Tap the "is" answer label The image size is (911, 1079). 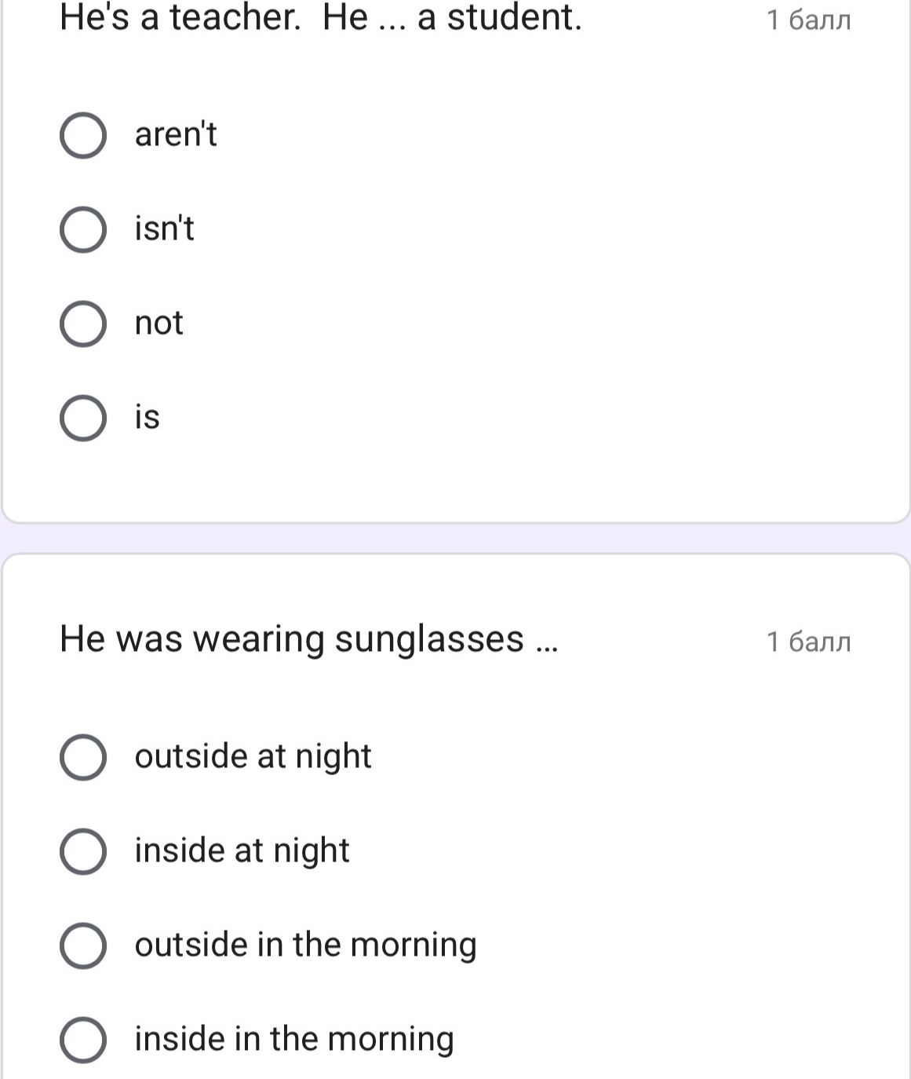(147, 417)
